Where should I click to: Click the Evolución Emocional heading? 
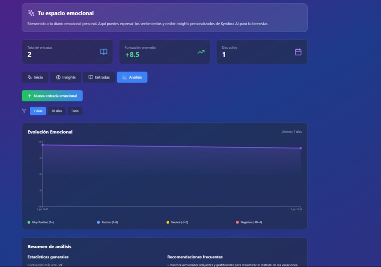pyautogui.click(x=50, y=132)
